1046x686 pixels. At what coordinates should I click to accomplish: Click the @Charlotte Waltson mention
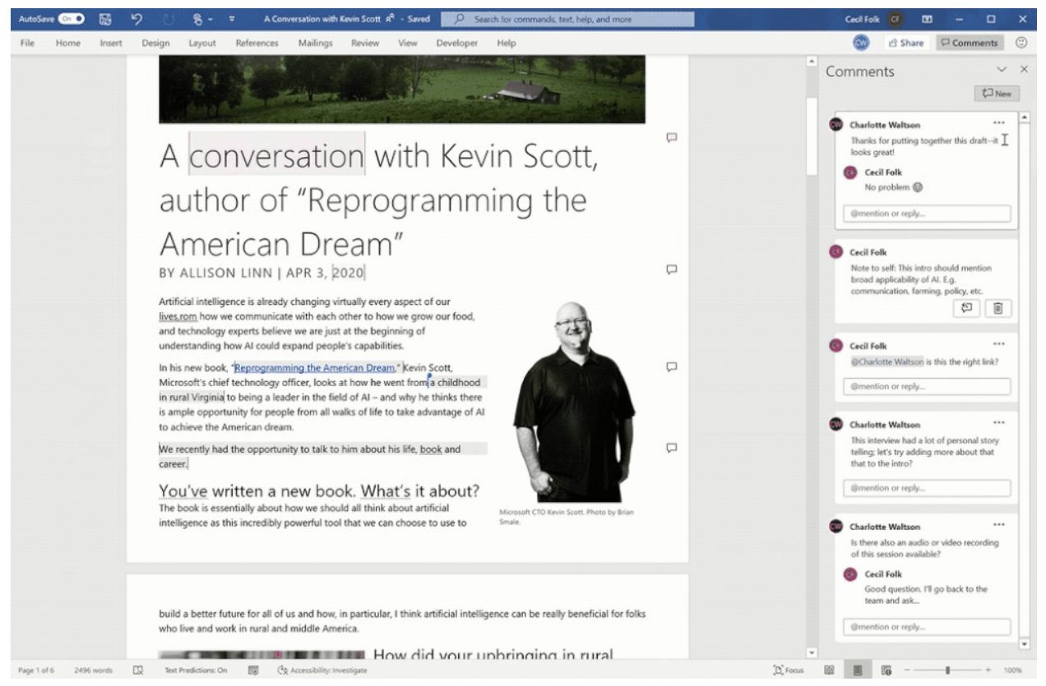coord(887,361)
